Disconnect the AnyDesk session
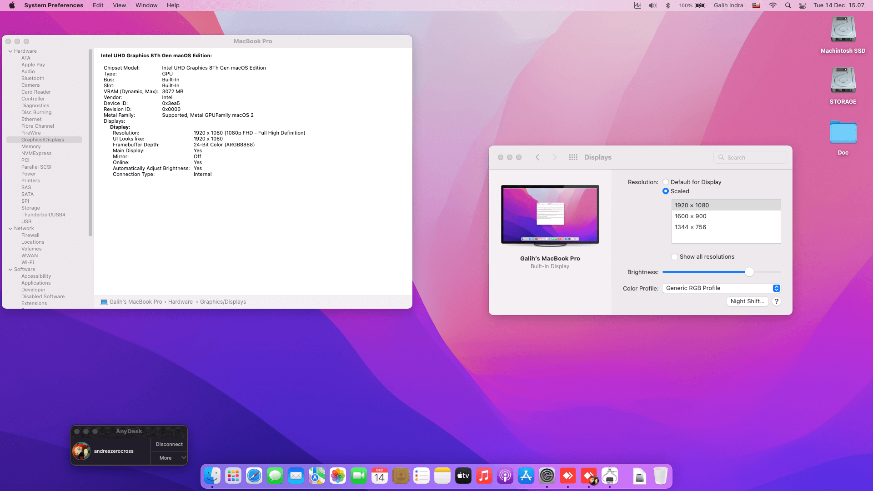 pos(169,444)
